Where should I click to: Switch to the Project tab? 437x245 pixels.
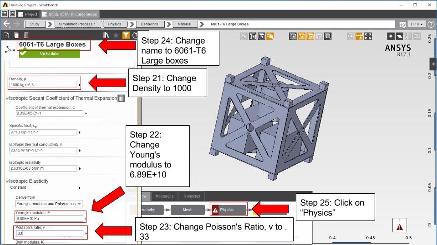[x=28, y=14]
